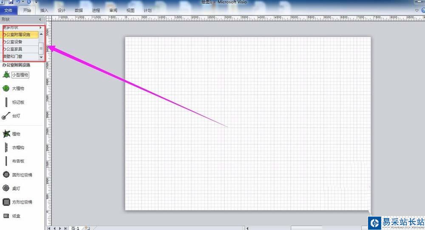Click the insert new page tab icon

point(87,228)
